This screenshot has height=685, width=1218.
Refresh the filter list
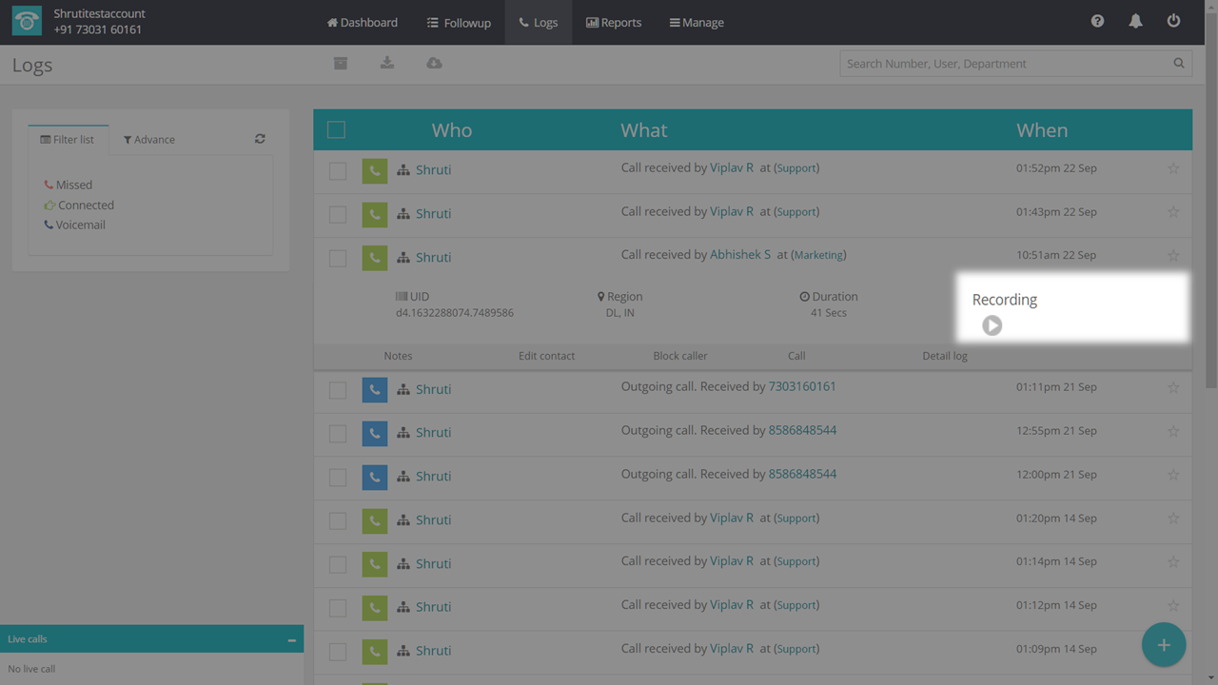(260, 139)
